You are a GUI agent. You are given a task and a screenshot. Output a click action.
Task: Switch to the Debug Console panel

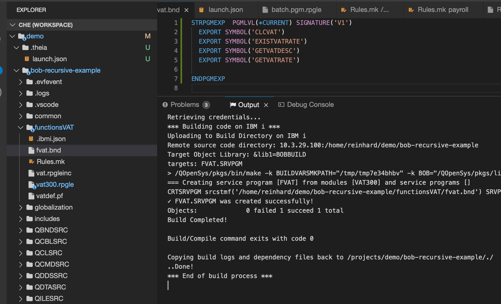click(310, 105)
